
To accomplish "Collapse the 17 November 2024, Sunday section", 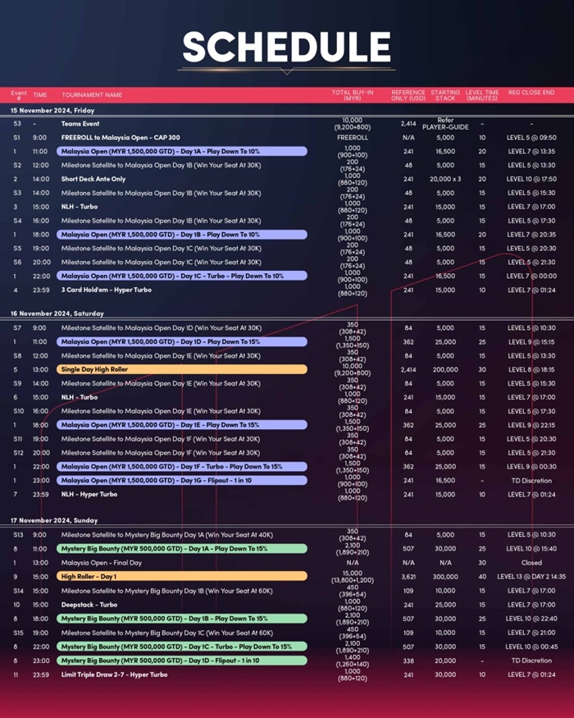I will click(x=54, y=520).
